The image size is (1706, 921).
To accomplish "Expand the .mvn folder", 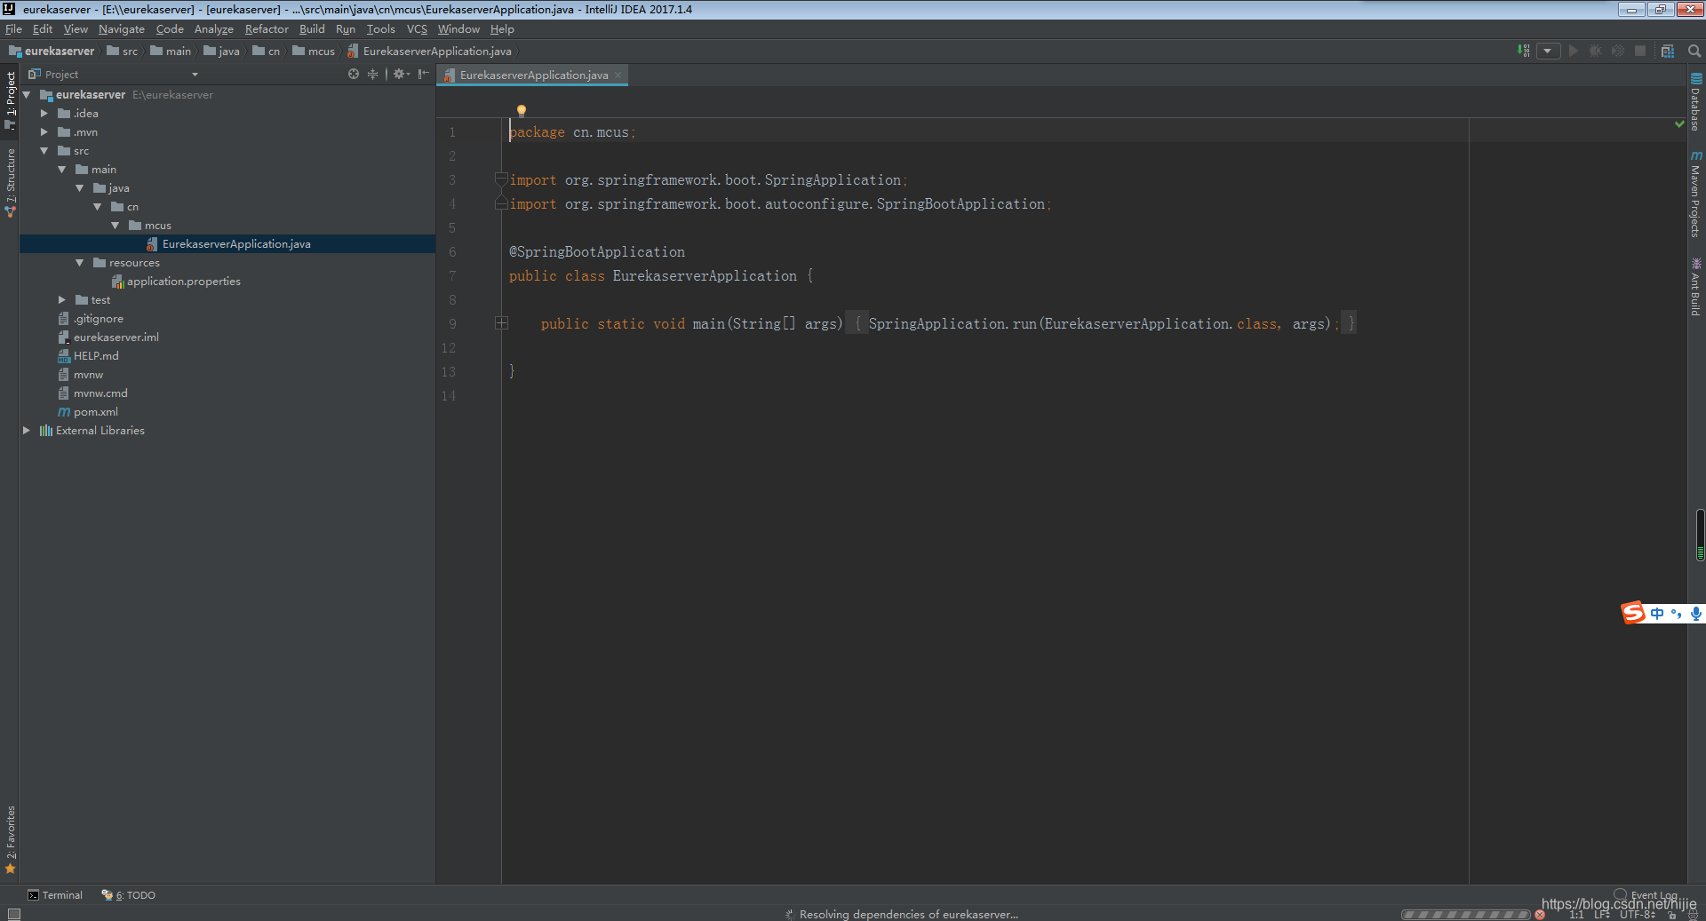I will [44, 131].
